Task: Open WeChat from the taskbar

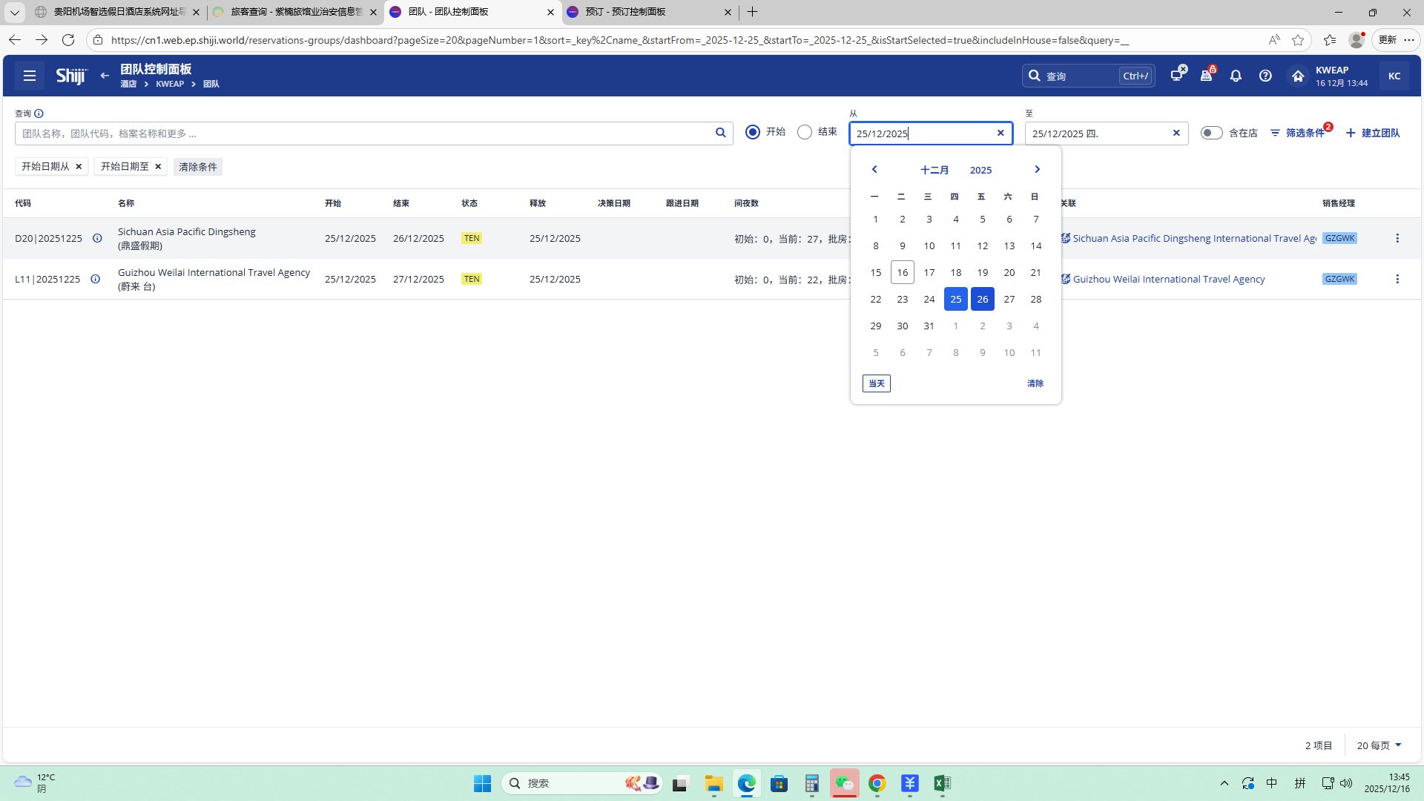Action: [844, 783]
